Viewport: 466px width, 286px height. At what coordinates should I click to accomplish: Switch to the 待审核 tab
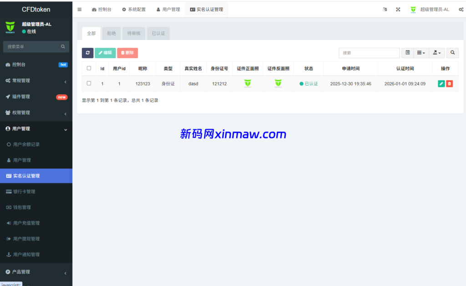[x=133, y=33]
